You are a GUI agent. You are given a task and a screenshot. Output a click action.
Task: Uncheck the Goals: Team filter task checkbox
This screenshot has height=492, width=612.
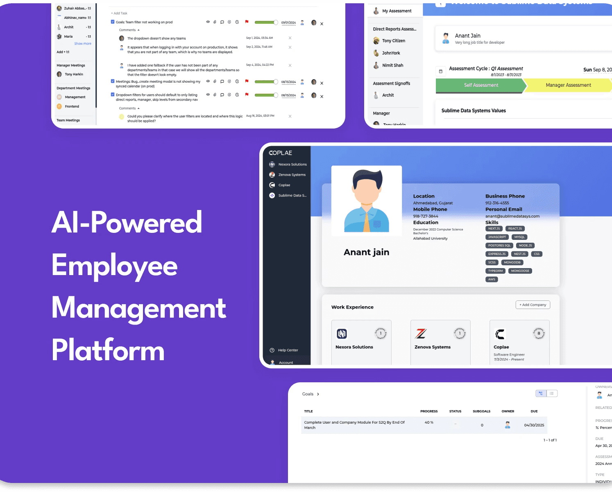113,22
